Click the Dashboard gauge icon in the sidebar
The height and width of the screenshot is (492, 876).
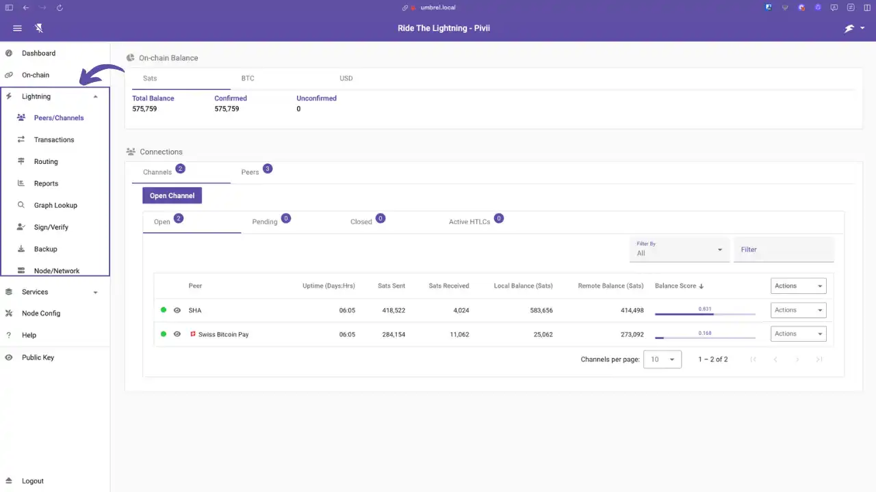tap(9, 53)
